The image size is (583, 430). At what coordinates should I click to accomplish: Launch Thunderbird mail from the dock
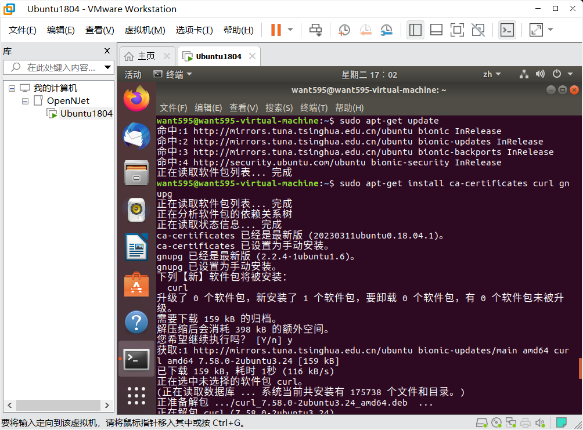[136, 136]
